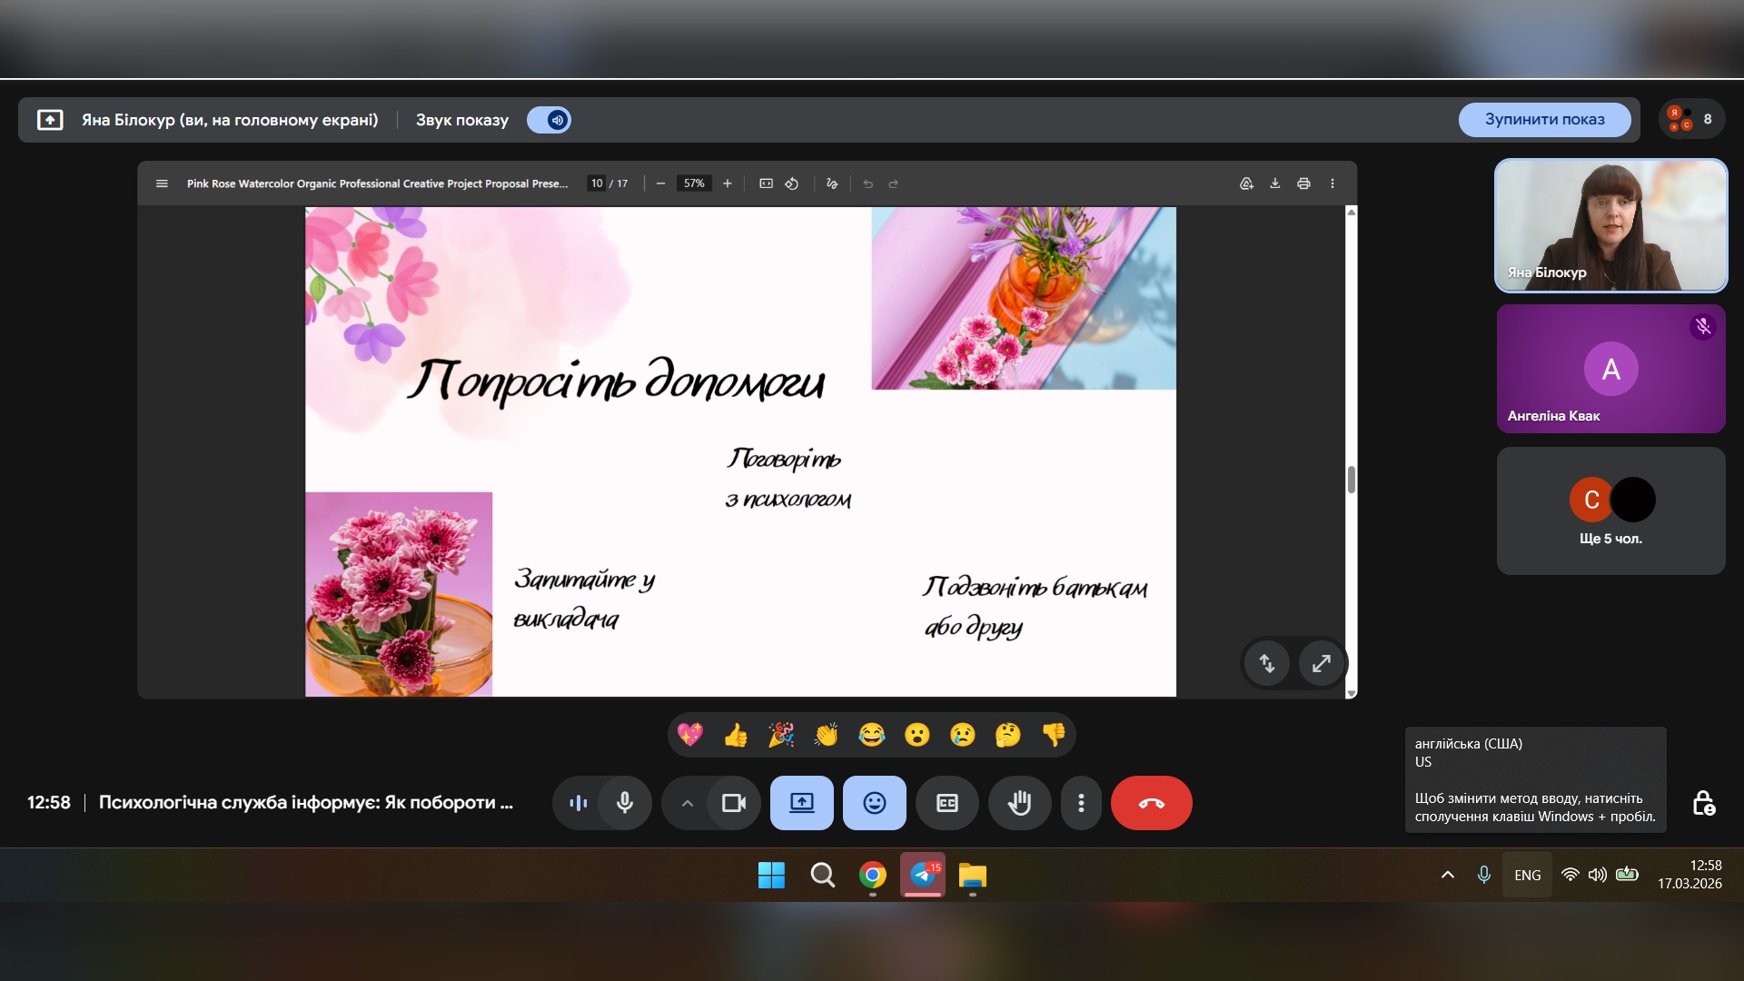Click the print icon in PDF toolbar
This screenshot has width=1744, height=981.
click(1303, 183)
